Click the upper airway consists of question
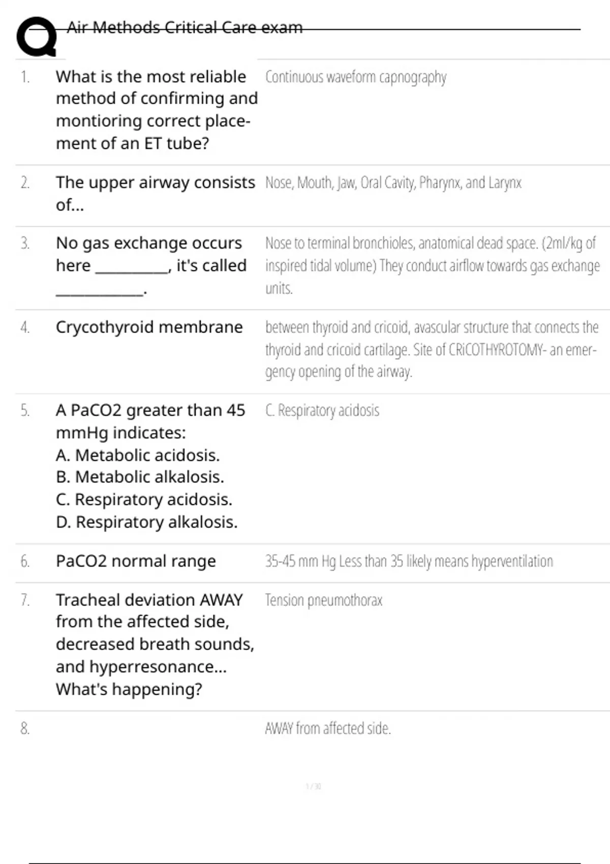 tap(156, 194)
